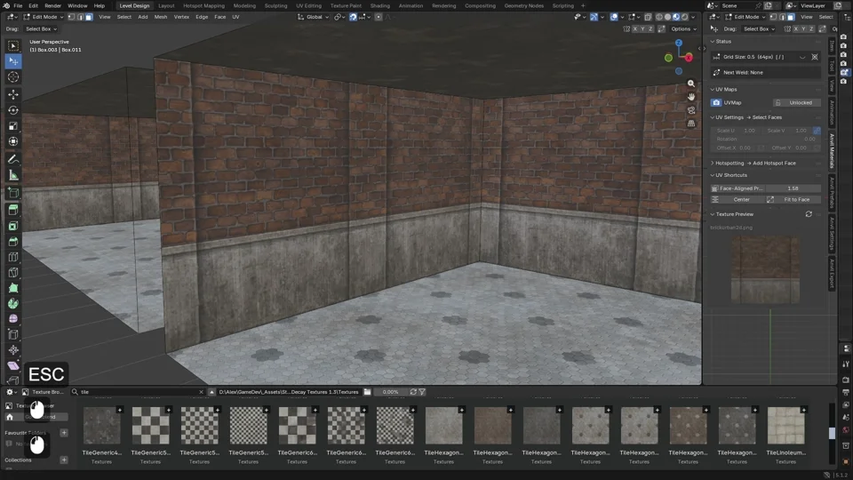Activate the Cursor tool in left toolbar
Screen dimensions: 853x480
(13, 77)
